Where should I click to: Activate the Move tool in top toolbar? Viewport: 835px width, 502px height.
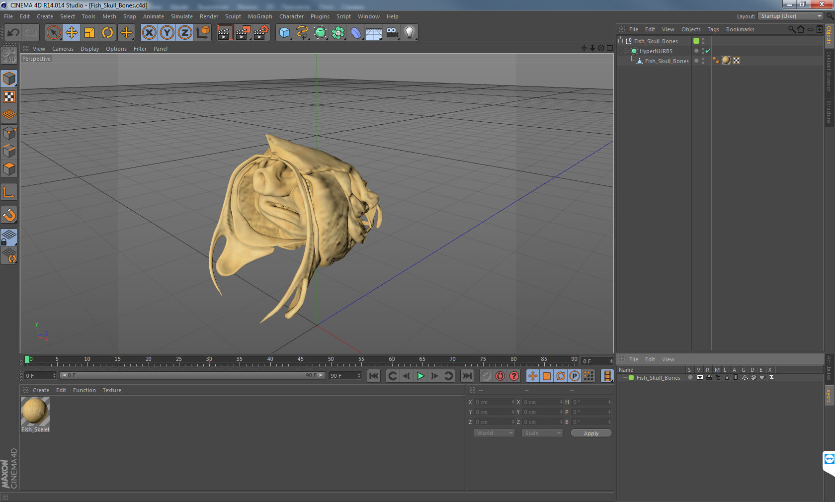(x=72, y=33)
